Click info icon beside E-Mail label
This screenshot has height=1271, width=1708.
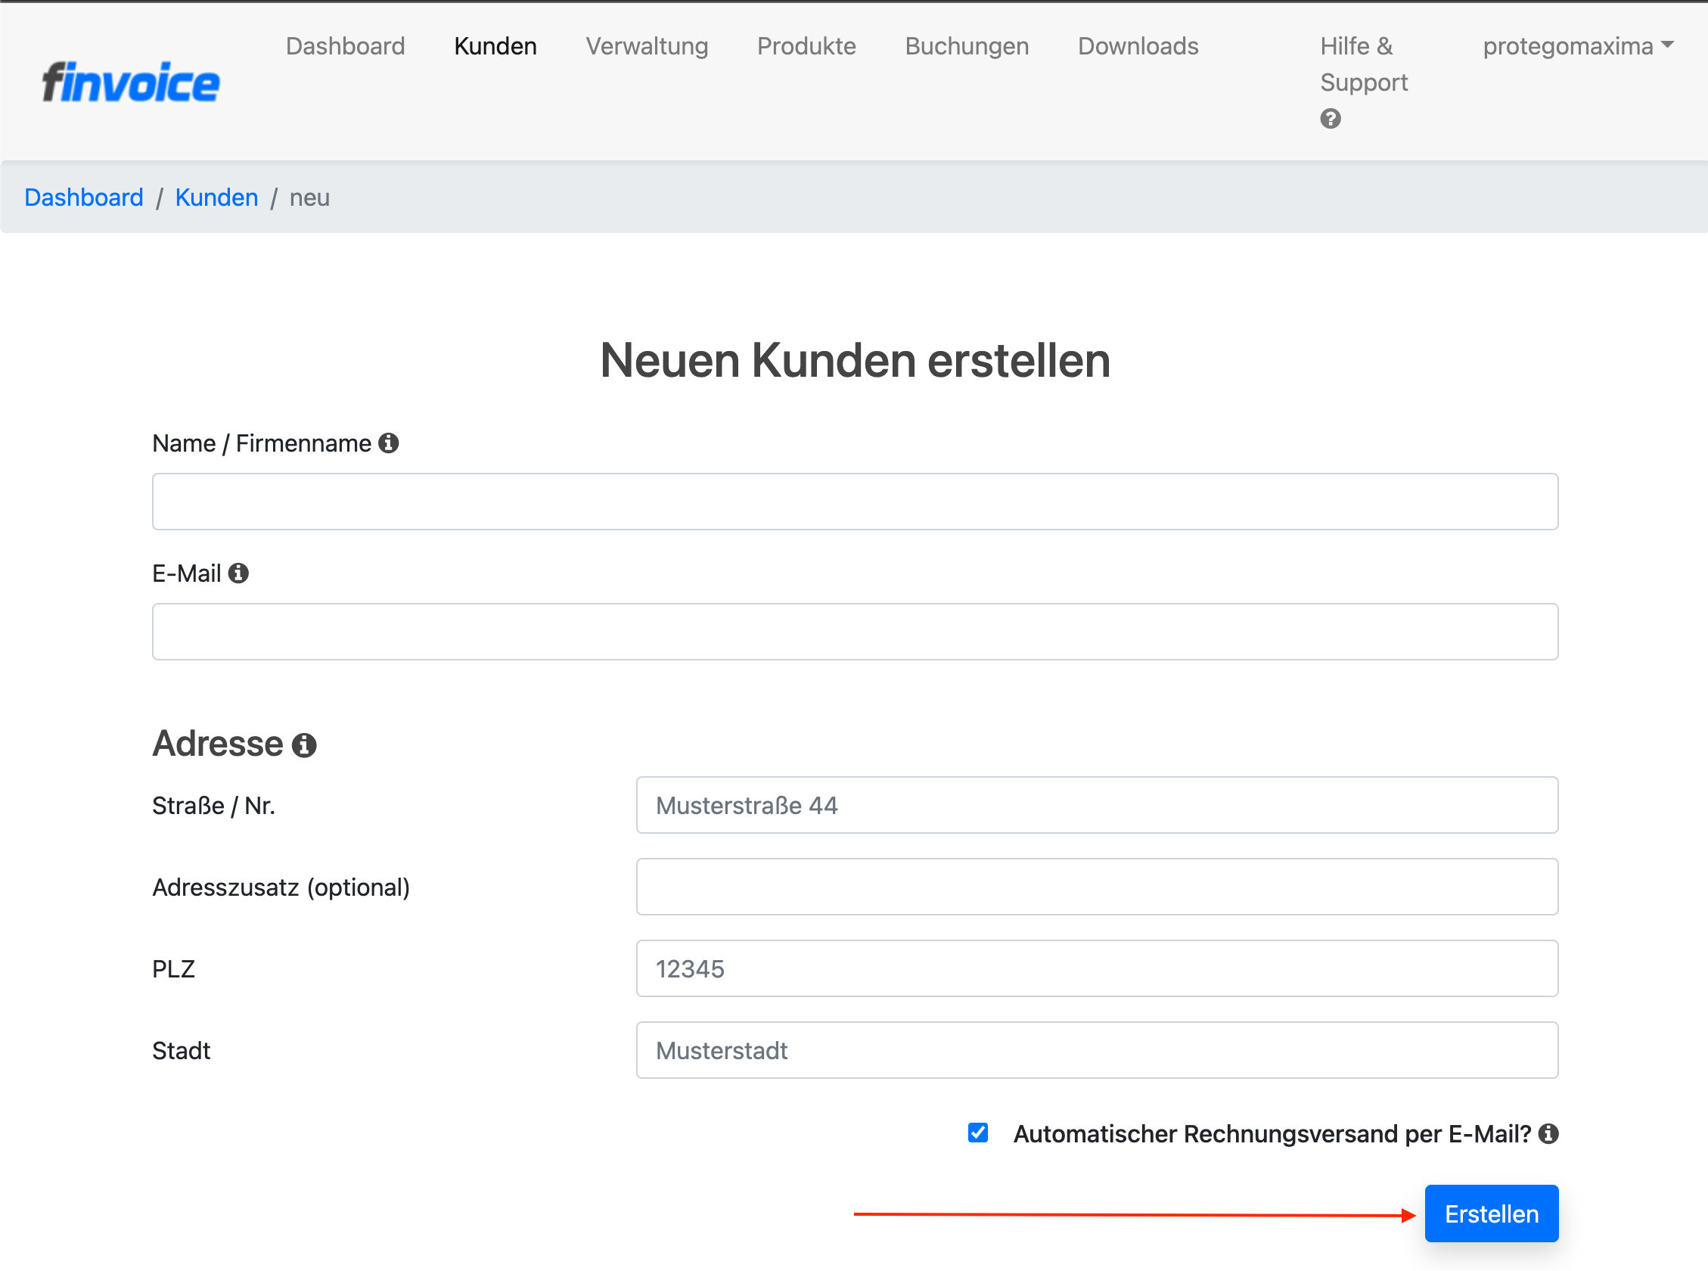238,573
